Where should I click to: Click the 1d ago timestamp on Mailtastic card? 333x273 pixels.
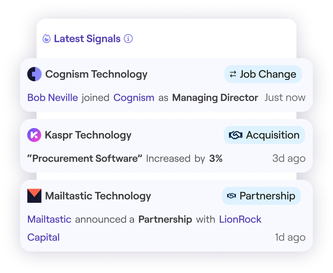290,237
